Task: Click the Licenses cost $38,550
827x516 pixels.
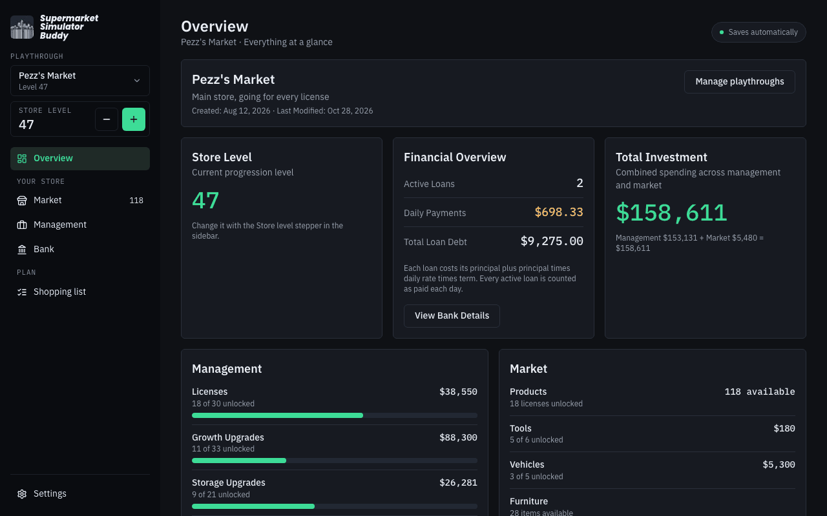Action: (458, 392)
